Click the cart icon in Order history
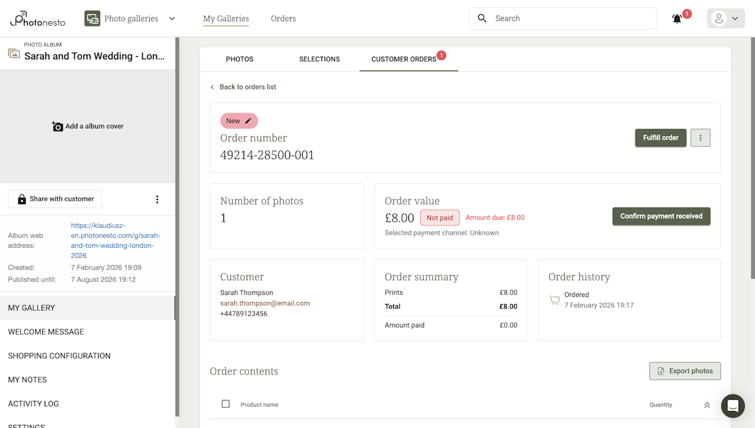755x428 pixels. [x=554, y=300]
